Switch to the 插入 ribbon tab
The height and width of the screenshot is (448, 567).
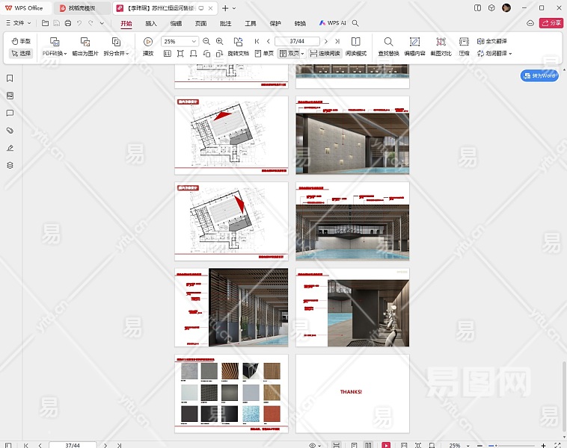click(x=151, y=23)
